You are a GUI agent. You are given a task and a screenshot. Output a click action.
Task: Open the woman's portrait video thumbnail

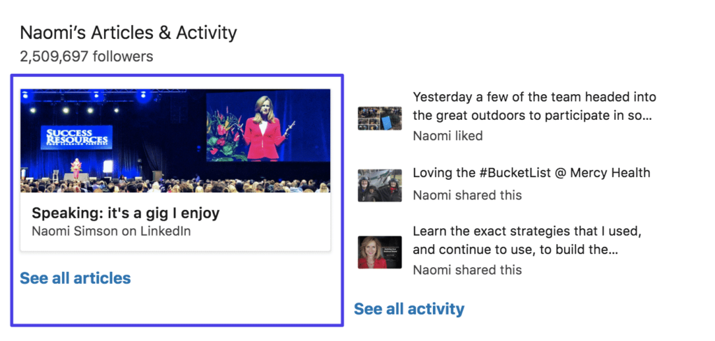379,252
